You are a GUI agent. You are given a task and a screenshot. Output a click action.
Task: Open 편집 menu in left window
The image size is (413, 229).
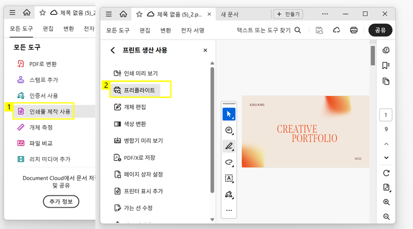tap(48, 29)
